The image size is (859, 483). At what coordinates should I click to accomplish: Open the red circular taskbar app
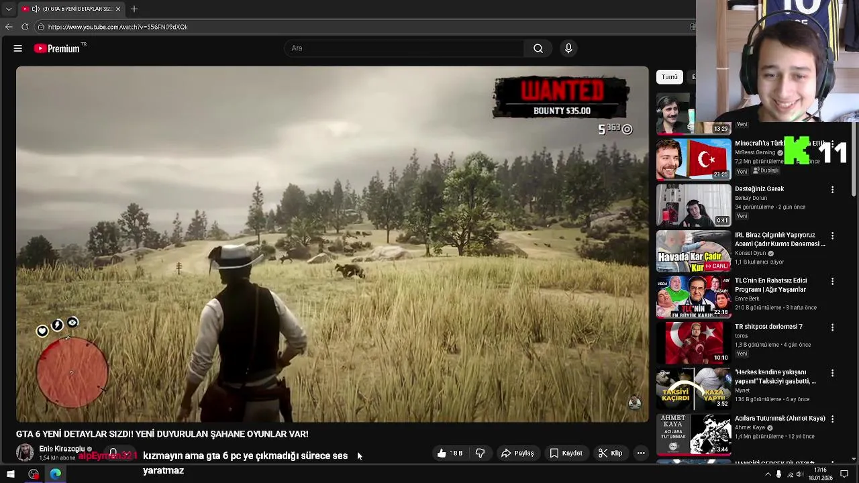[x=34, y=474]
